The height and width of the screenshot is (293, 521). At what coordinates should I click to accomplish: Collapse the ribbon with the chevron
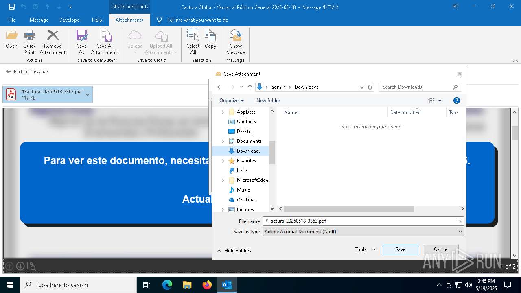[515, 61]
